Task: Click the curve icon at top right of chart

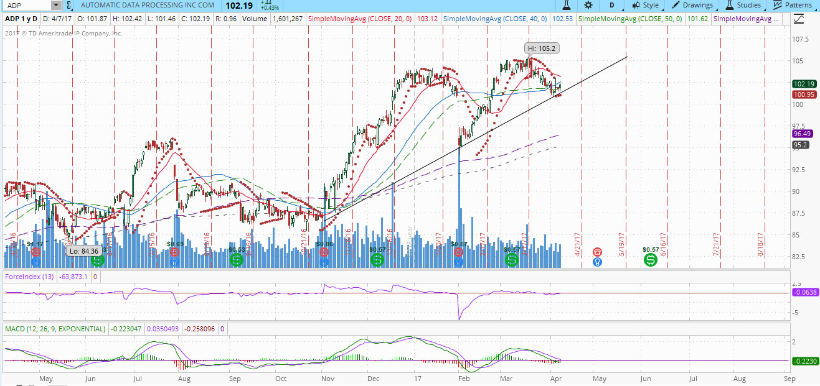Action: point(799,19)
